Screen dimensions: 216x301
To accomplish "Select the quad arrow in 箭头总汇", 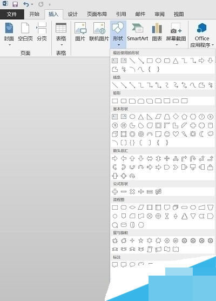I will (x=167, y=158).
